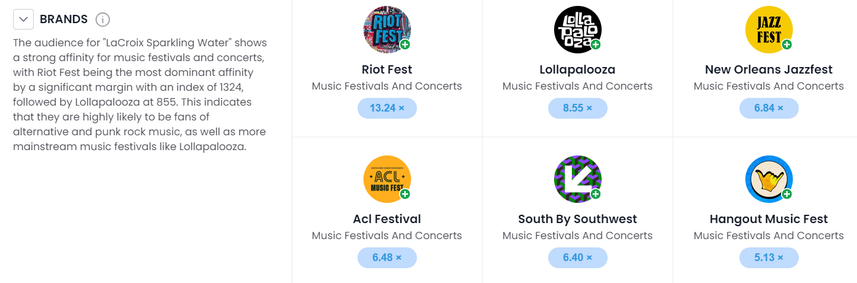Viewport: 857px width, 283px height.
Task: Click the 6.84× affinity badge
Action: 769,109
